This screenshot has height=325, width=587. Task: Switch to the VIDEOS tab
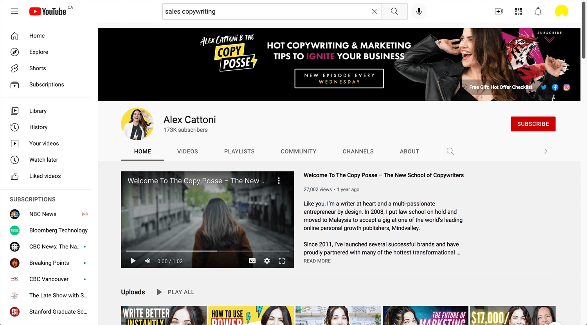(x=187, y=152)
